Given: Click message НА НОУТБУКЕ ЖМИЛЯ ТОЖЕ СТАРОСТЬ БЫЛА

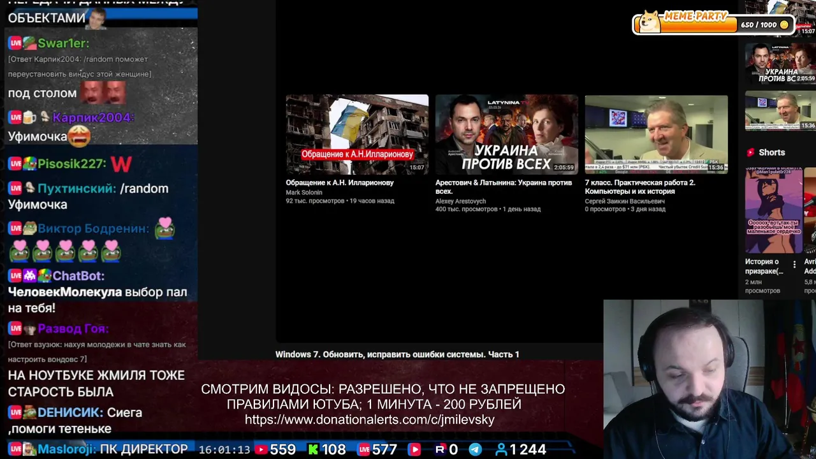Looking at the screenshot, I should (x=96, y=384).
